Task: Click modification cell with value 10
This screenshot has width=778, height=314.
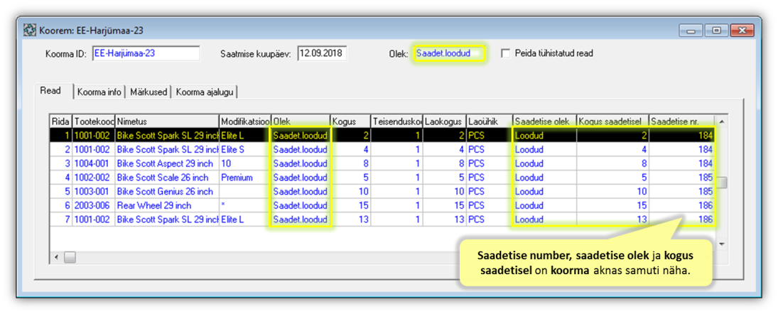Action: click(245, 163)
